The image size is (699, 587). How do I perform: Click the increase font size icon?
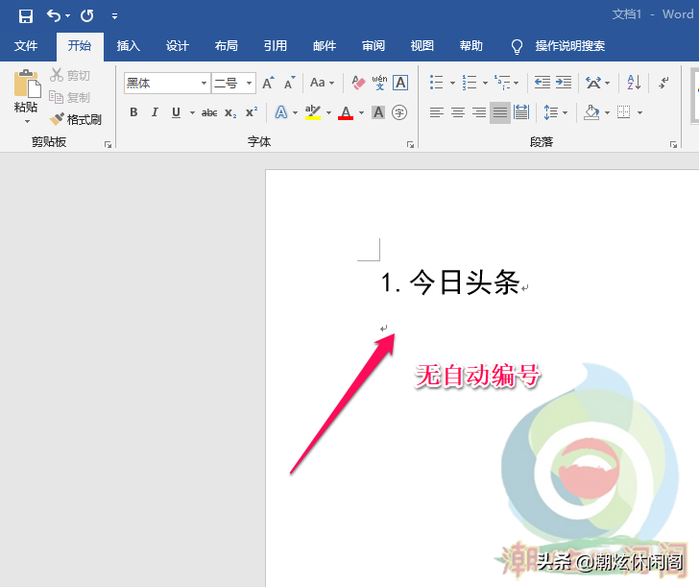pos(268,83)
